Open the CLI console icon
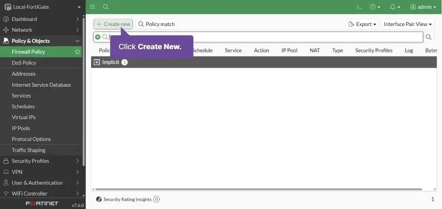 coord(359,7)
